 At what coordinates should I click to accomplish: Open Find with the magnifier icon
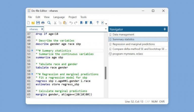click(49, 23)
